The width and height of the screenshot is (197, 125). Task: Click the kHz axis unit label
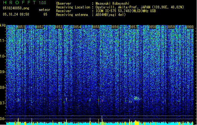[3, 25]
